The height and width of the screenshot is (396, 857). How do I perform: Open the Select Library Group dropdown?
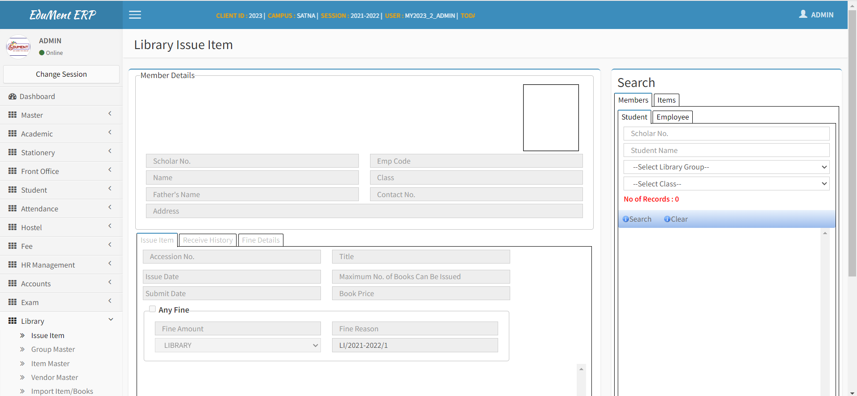[726, 167]
